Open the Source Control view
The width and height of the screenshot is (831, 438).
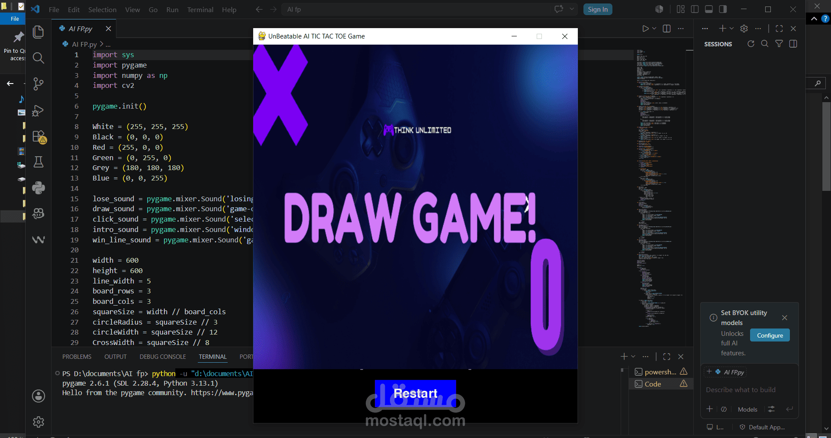point(39,84)
